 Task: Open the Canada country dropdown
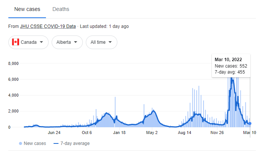28,42
